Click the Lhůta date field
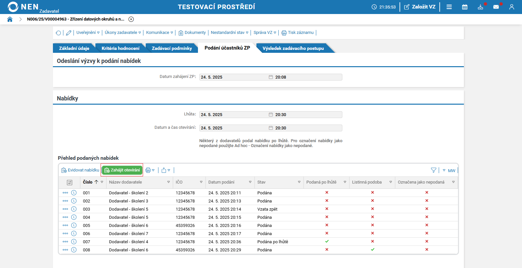Screen dimensions: 522x268 (x=270, y=114)
